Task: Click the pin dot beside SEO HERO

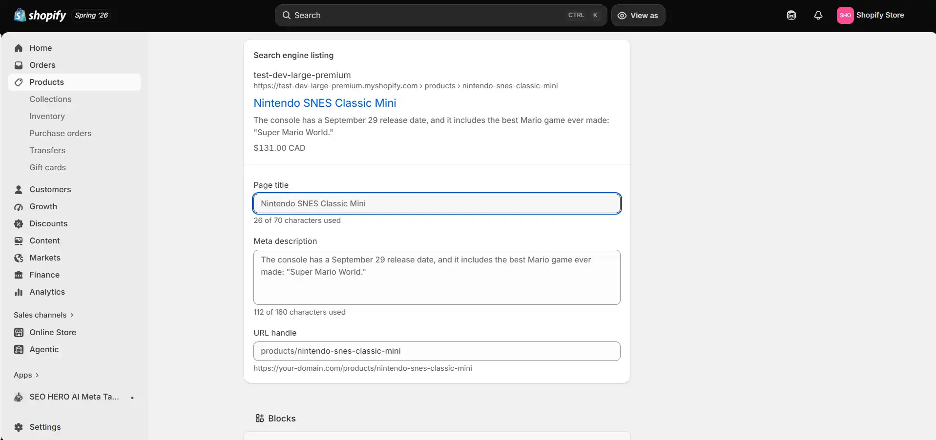Action: click(132, 398)
